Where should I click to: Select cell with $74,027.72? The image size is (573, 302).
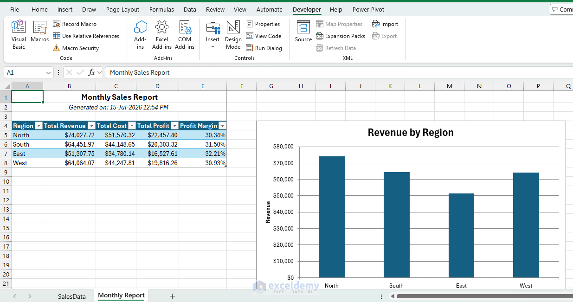[70, 135]
